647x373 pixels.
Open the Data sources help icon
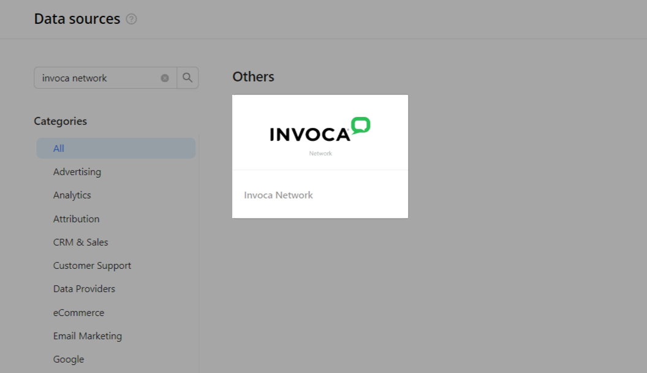click(131, 19)
